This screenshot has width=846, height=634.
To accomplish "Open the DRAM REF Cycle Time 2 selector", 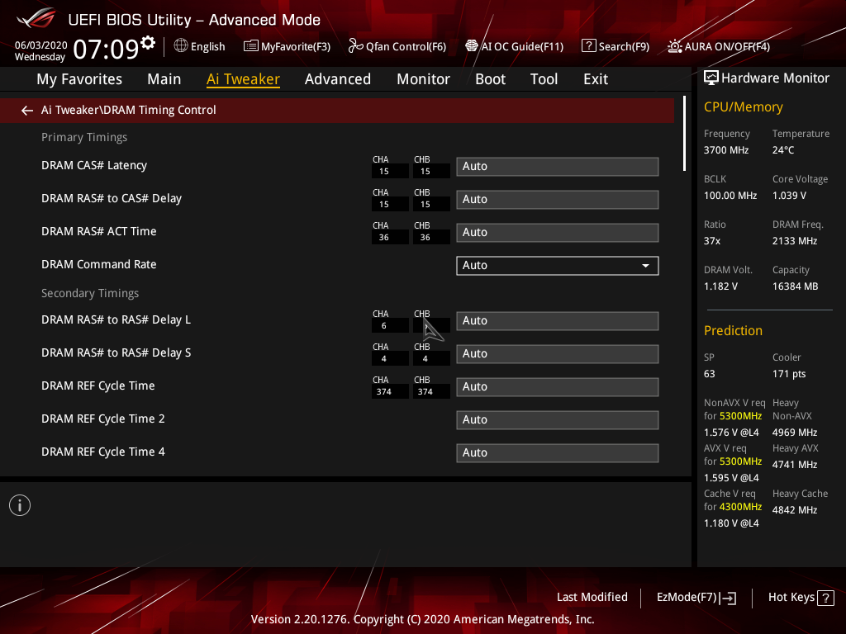I will coord(557,419).
